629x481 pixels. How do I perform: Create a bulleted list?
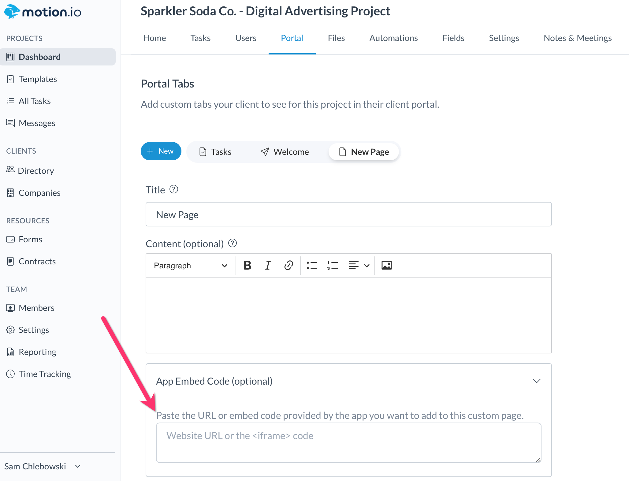click(x=312, y=265)
